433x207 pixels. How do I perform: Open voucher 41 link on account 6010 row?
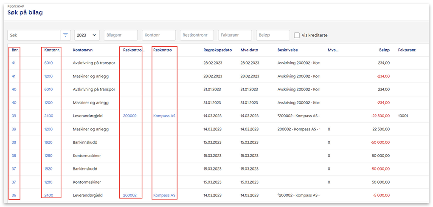pos(14,63)
